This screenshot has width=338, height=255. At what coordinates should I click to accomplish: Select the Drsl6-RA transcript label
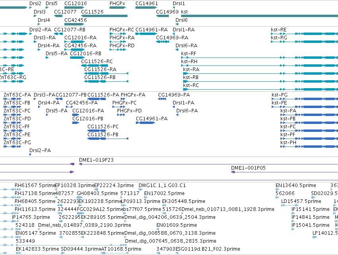186,46
